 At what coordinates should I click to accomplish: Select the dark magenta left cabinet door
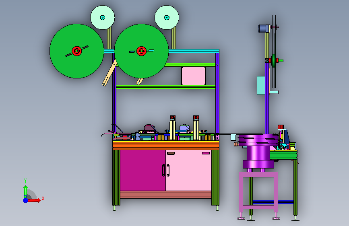click(142, 170)
